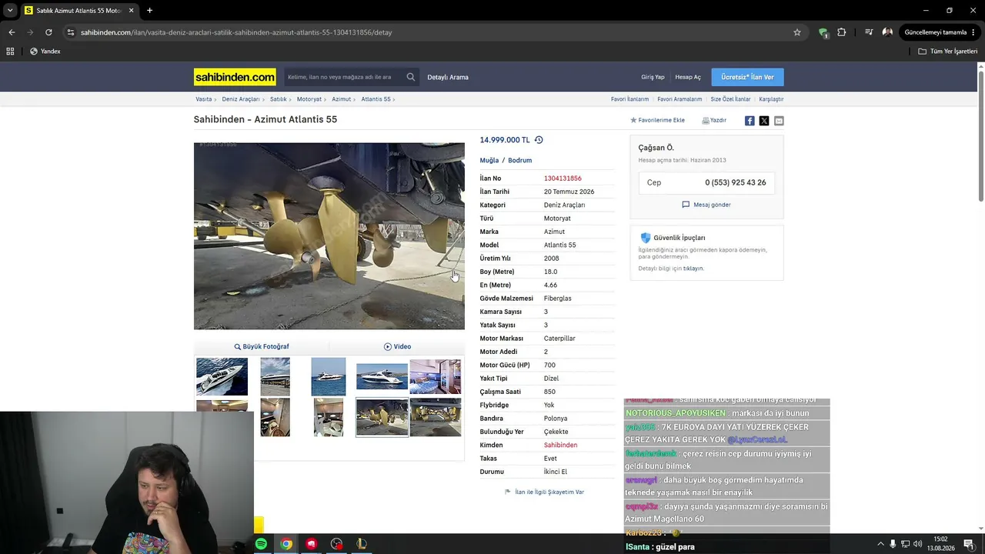Viewport: 985px width, 554px height.
Task: Open Detaylı Arama advanced search
Action: click(448, 77)
